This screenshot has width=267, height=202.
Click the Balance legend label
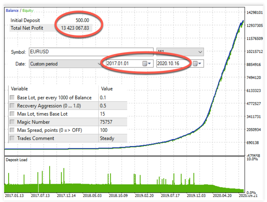[x=12, y=10]
